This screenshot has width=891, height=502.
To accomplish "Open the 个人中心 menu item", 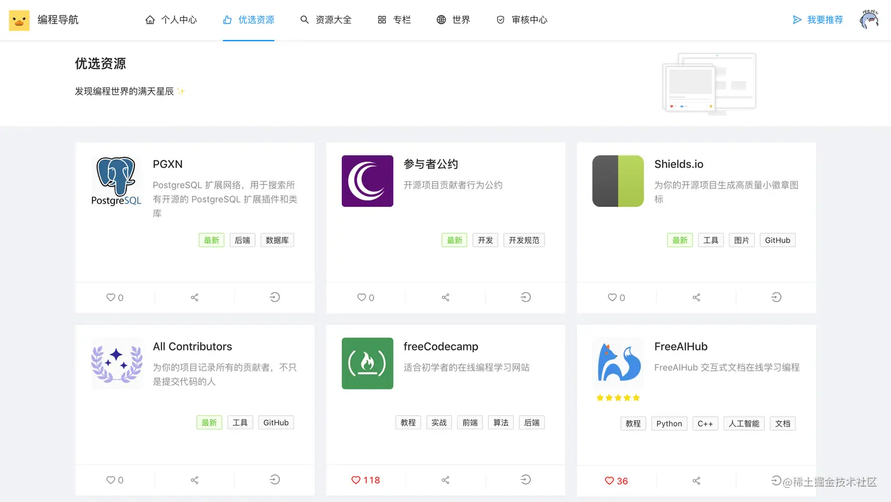I will click(171, 20).
